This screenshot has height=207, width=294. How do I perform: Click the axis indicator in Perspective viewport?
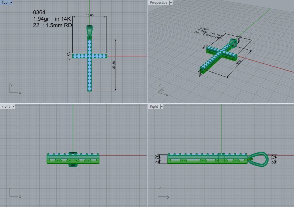[x=163, y=90]
